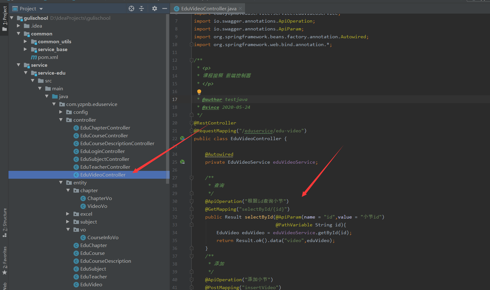Screen dimensions: 490x290
Task: Open EduChapterController class
Action: coord(105,128)
